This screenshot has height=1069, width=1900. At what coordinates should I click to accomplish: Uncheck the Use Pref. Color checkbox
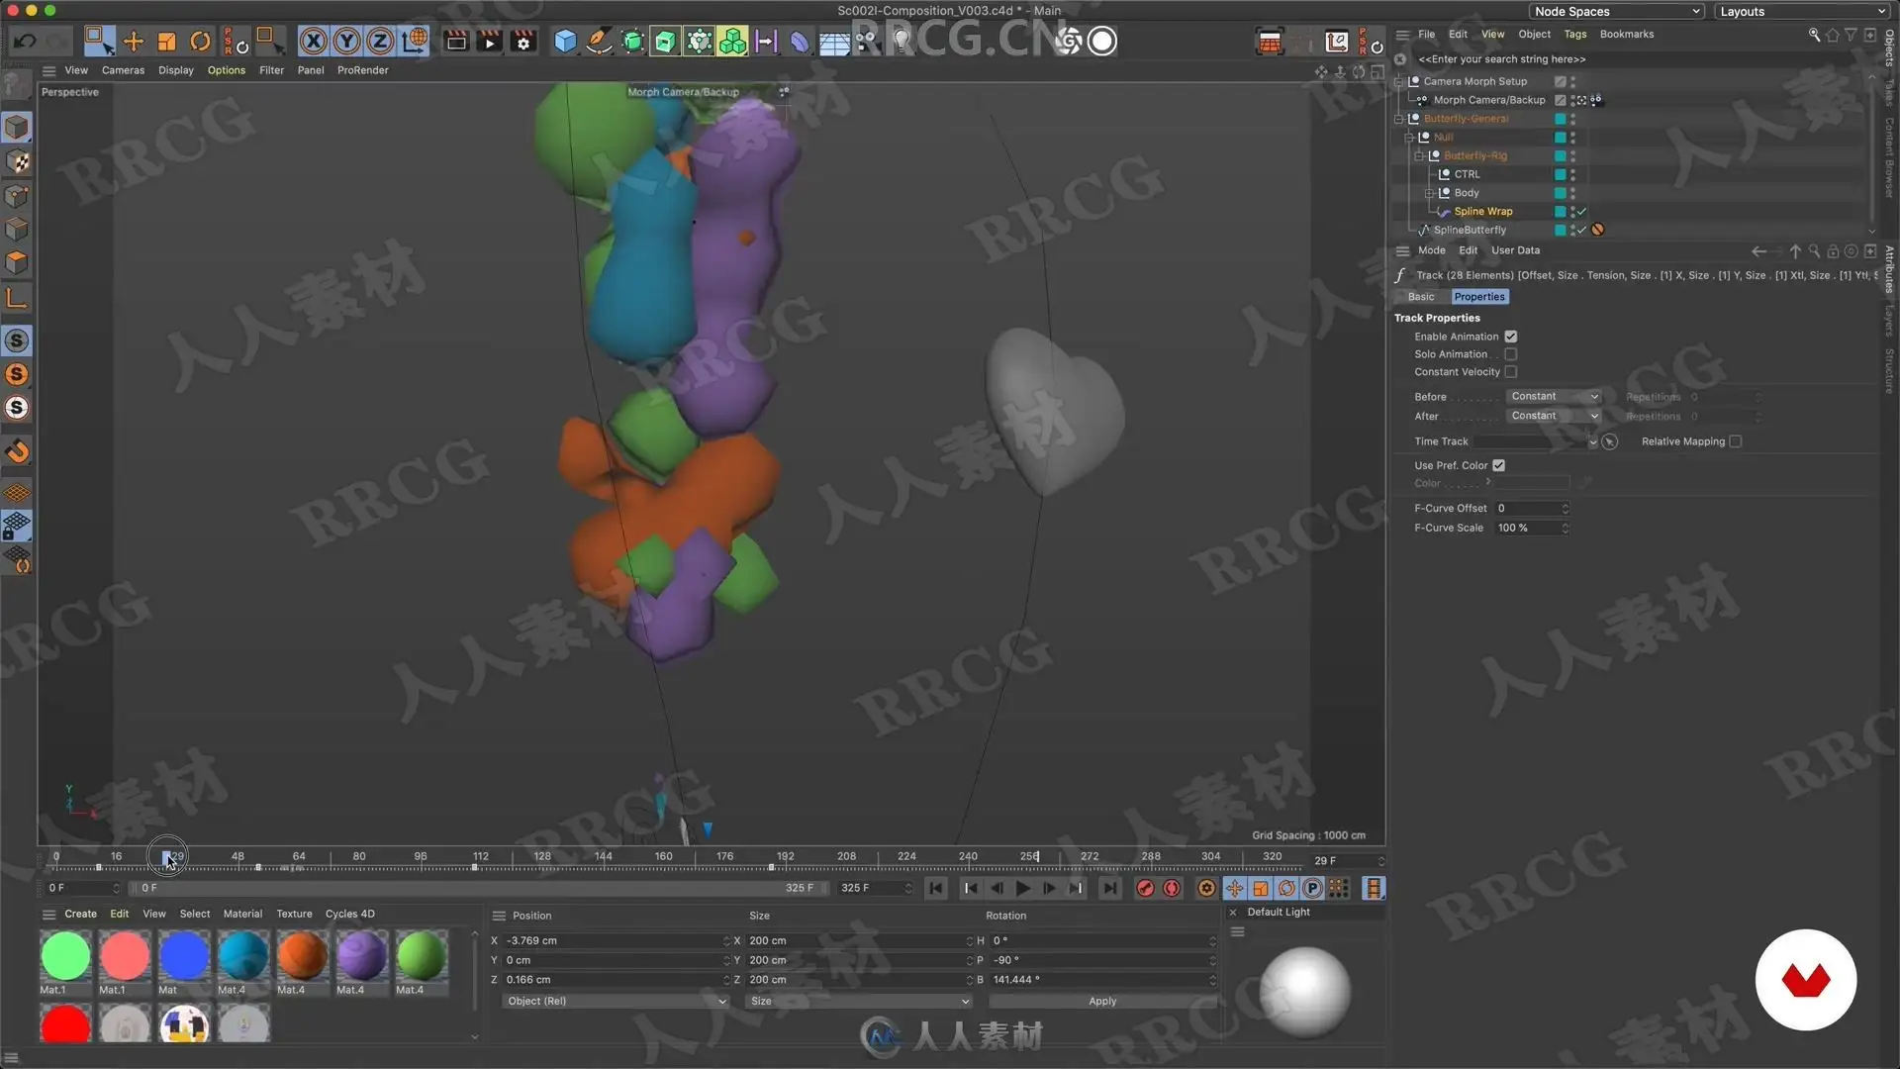click(1498, 465)
